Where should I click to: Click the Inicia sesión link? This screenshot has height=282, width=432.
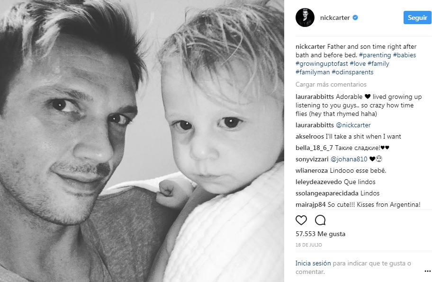[313, 263]
